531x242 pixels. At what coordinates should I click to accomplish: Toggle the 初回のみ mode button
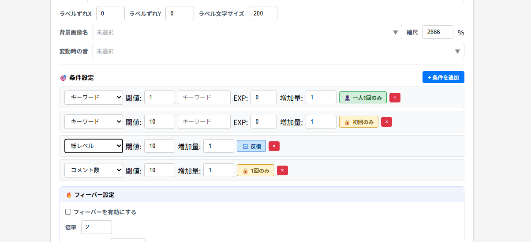tap(359, 121)
